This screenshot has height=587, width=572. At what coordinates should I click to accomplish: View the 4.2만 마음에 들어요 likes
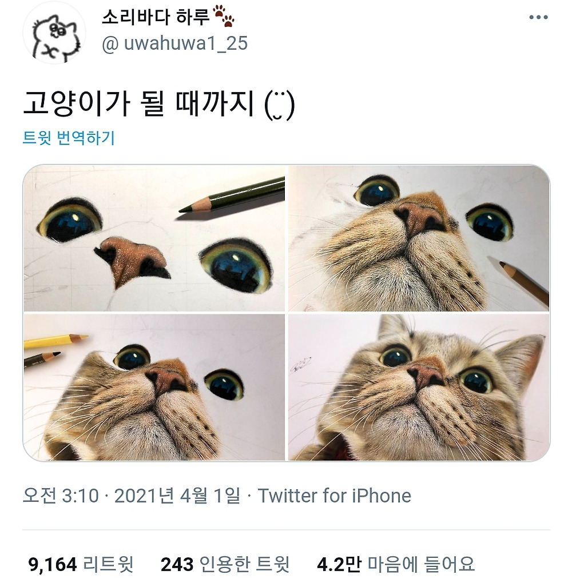(396, 564)
